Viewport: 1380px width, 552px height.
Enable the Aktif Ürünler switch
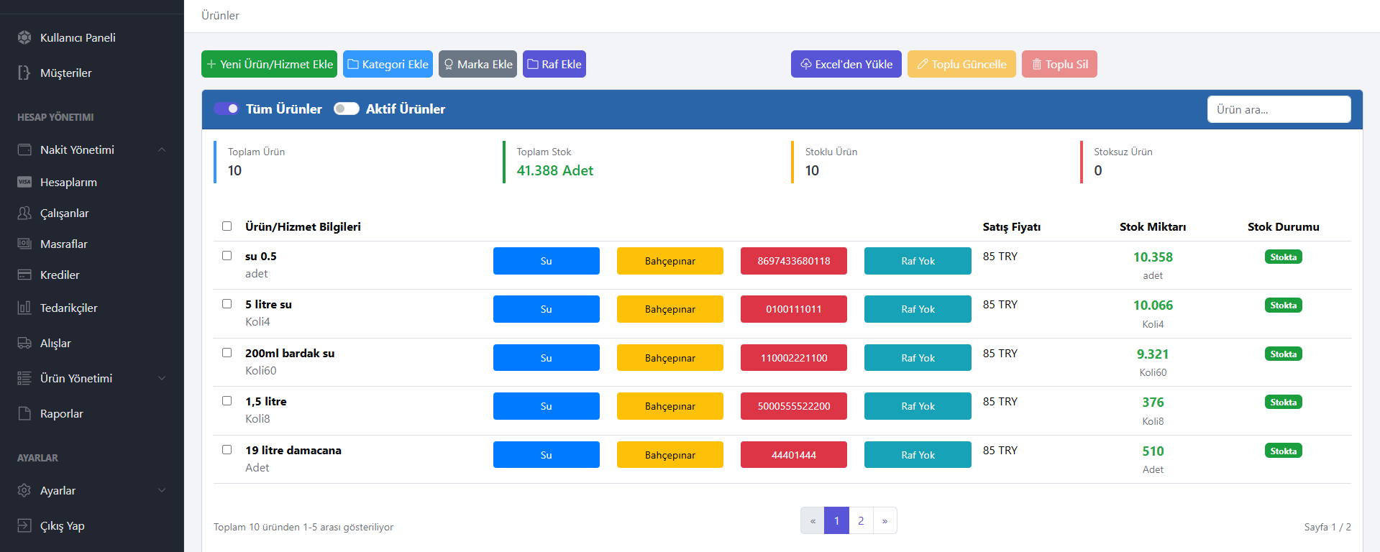pos(346,109)
